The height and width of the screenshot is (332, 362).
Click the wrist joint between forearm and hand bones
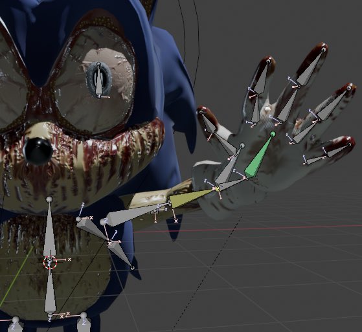pos(217,189)
